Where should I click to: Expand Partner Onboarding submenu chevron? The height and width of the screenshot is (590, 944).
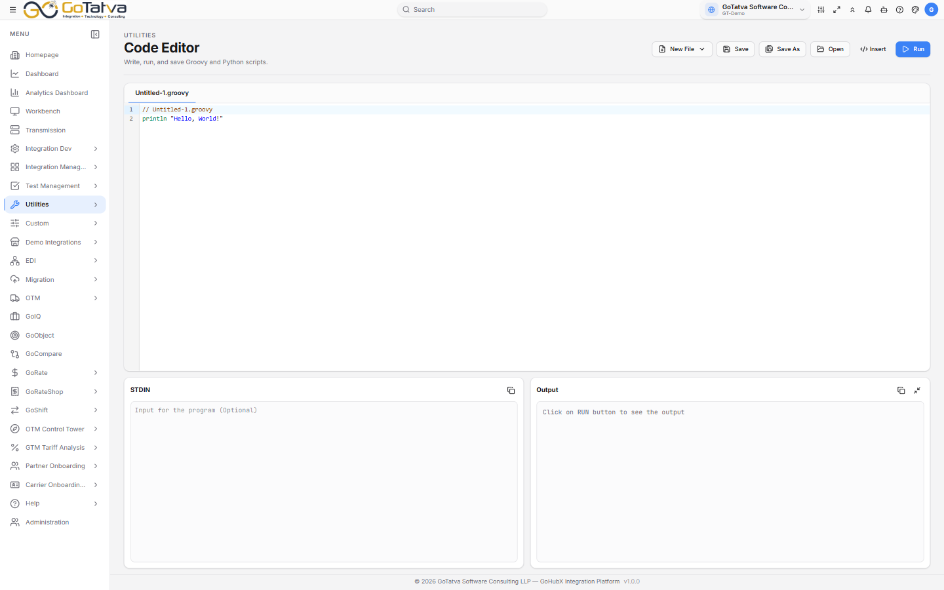click(96, 466)
